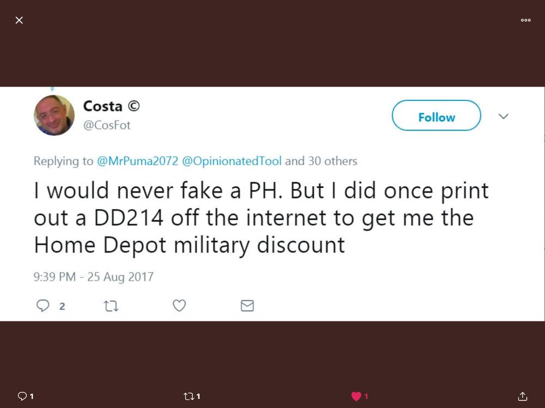
Task: Open the @OpinionatedTool mention link
Action: 232,161
